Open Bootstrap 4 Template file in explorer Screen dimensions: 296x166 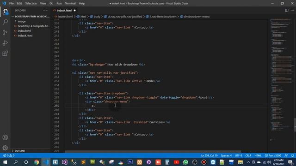coord(34,26)
